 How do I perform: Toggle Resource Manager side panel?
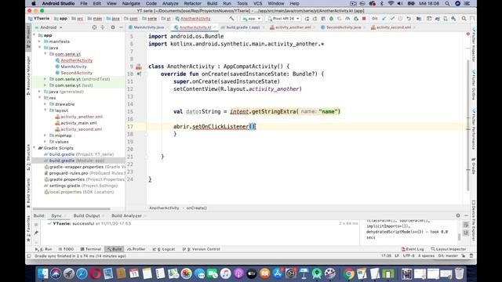[28, 75]
